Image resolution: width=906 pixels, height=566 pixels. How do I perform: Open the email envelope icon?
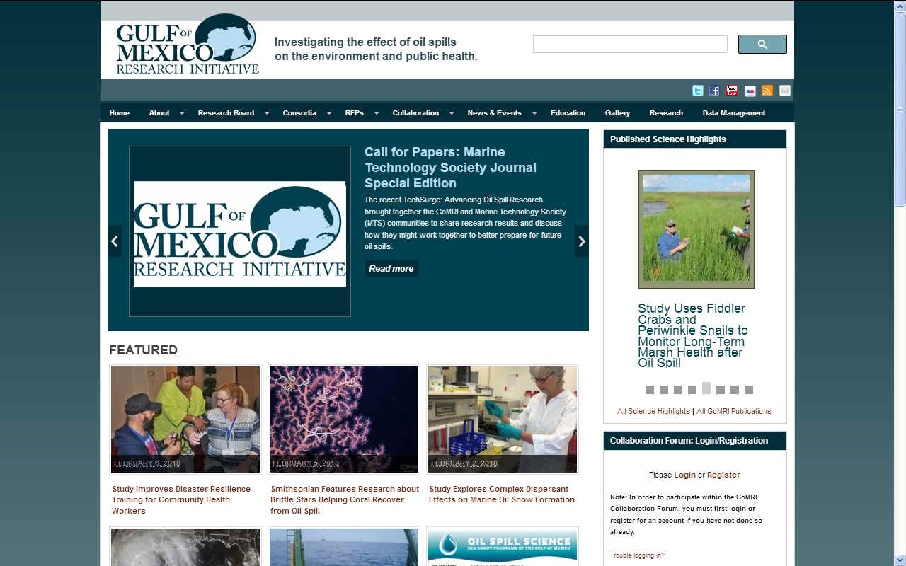785,91
